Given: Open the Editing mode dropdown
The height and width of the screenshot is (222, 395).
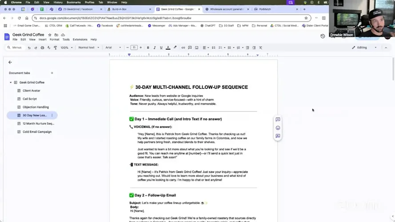Looking at the screenshot, I should coord(364,48).
